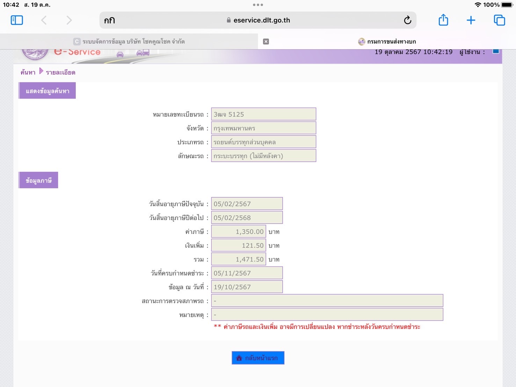This screenshot has height=387, width=516.
Task: Click the ผู้ใช้งาน label in header
Action: [472, 52]
